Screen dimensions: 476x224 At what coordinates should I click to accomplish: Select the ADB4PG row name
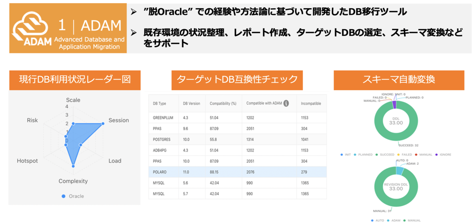coord(159,150)
